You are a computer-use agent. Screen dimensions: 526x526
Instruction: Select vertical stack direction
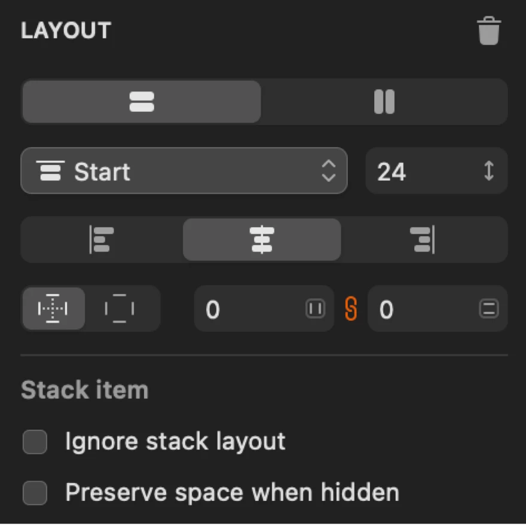click(x=141, y=102)
